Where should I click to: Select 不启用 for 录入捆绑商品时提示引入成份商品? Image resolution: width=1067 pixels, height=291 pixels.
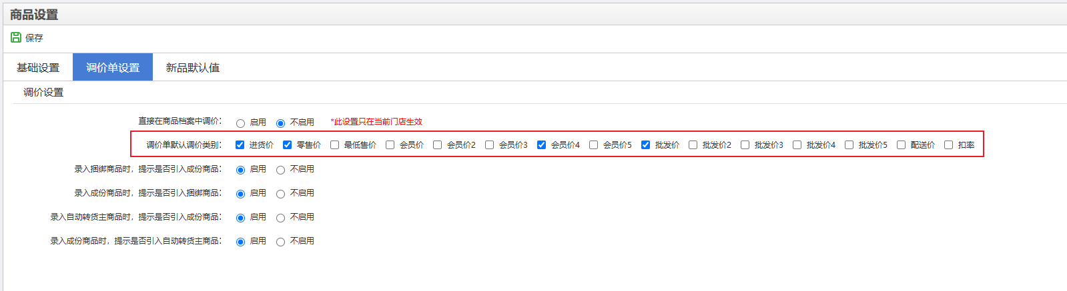[x=280, y=170]
